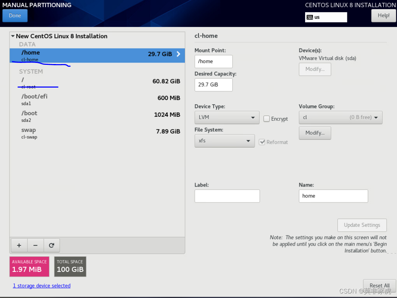Click the TOTAL SPACE 100 GiB box

click(x=70, y=267)
